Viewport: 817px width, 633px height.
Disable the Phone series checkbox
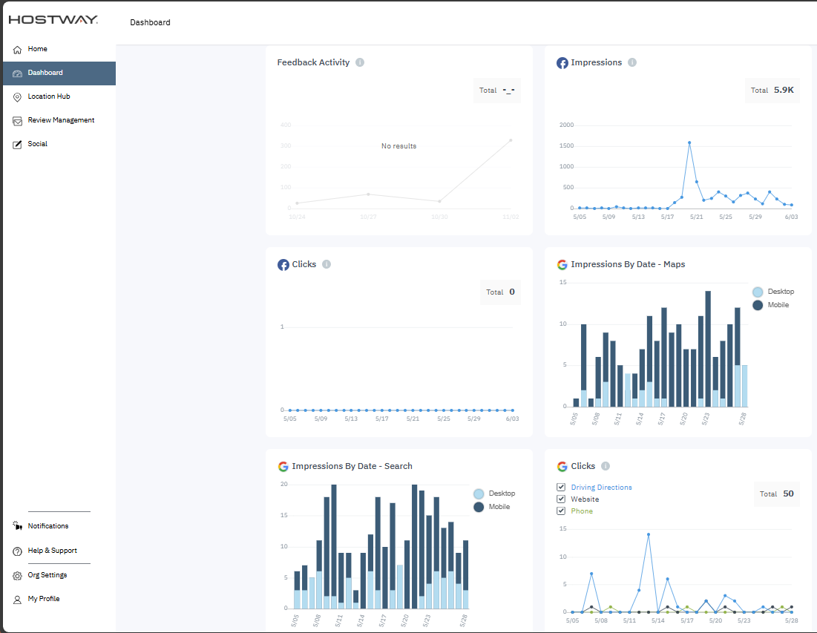pos(562,511)
